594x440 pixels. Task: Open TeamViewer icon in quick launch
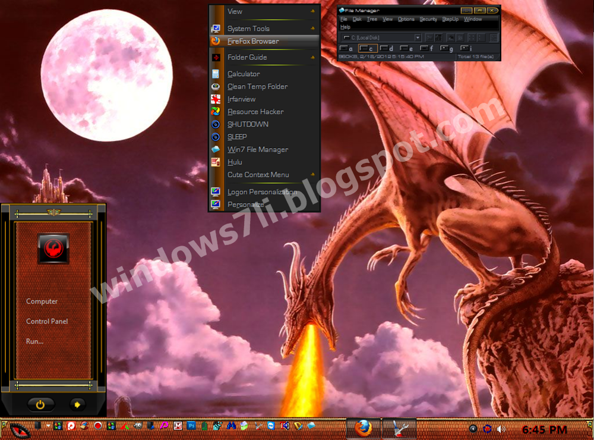coord(271,426)
